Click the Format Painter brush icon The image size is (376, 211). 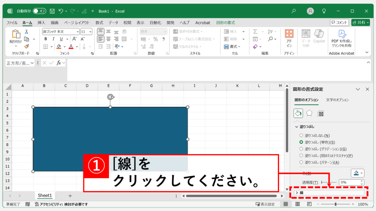point(26,46)
